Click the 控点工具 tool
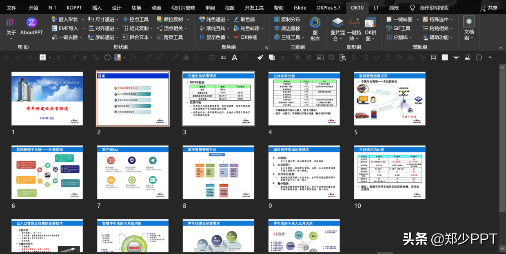This screenshot has height=254, width=506. [135, 19]
